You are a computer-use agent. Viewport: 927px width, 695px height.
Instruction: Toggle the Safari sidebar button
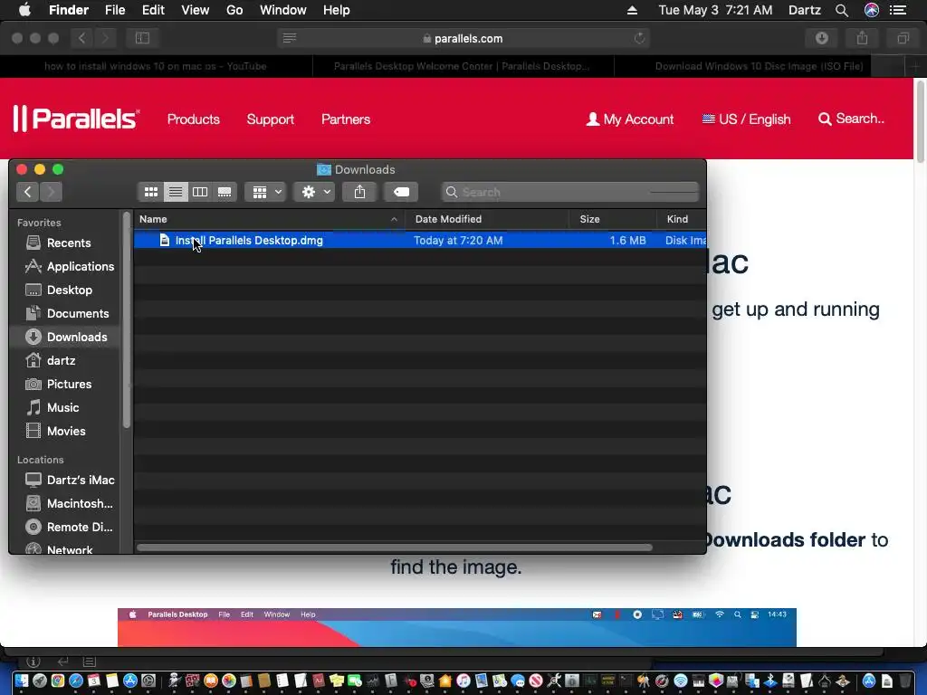pyautogui.click(x=142, y=38)
